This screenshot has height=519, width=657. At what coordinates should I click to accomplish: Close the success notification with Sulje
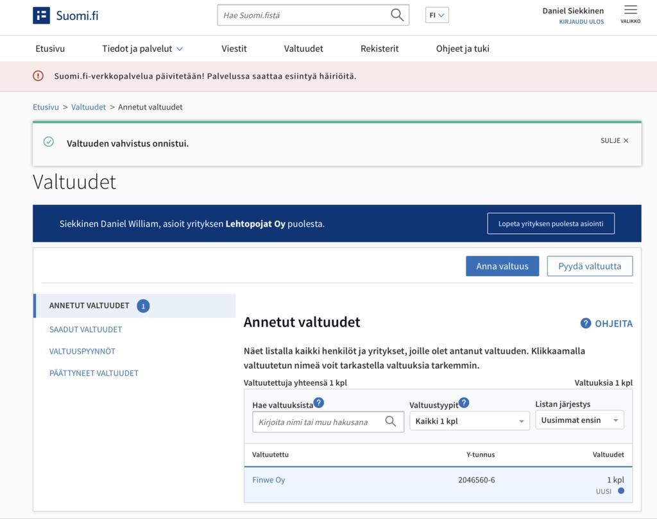tap(614, 140)
